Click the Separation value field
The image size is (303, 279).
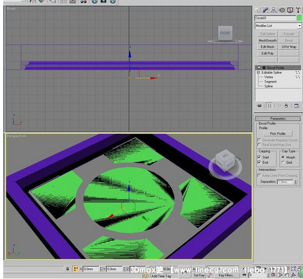pyautogui.click(x=285, y=182)
